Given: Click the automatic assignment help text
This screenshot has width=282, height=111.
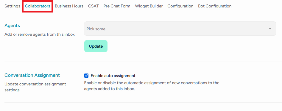Looking at the screenshot, I should click(152, 86).
